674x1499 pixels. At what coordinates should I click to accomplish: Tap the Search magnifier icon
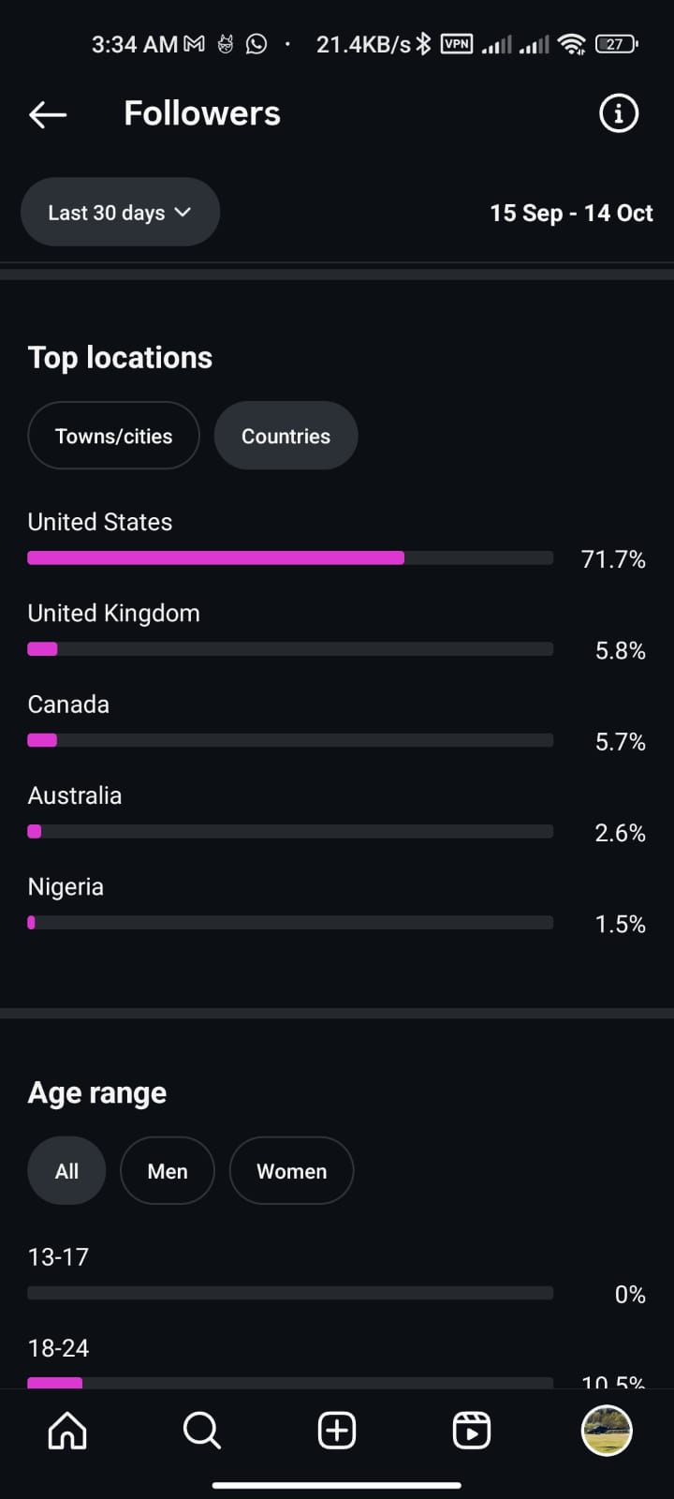click(x=201, y=1431)
